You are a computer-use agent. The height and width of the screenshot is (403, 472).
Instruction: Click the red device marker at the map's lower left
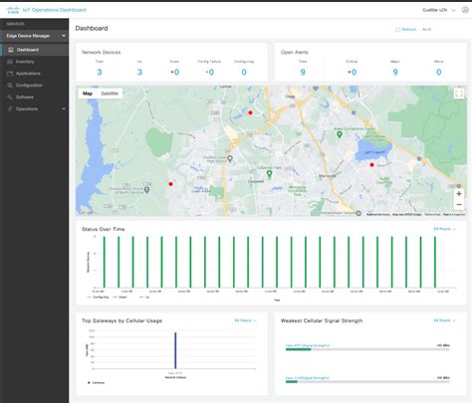pyautogui.click(x=170, y=184)
